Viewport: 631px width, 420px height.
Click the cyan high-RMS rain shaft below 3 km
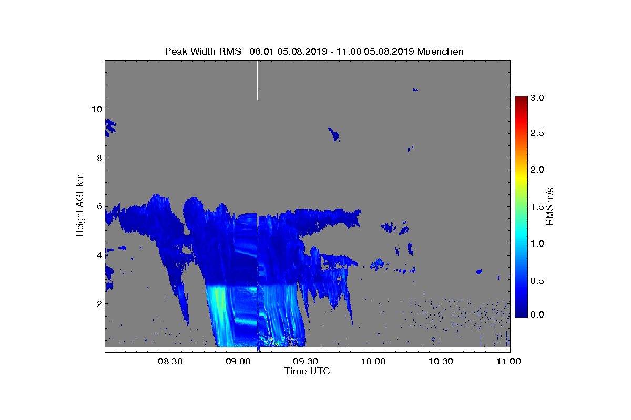[x=218, y=315]
